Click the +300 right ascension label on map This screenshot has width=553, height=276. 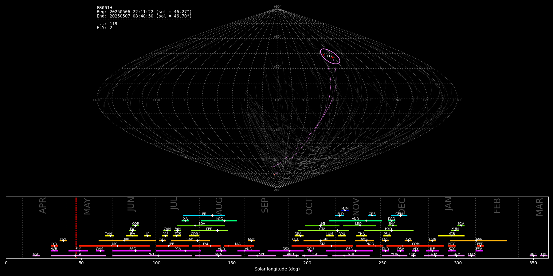[337, 100]
